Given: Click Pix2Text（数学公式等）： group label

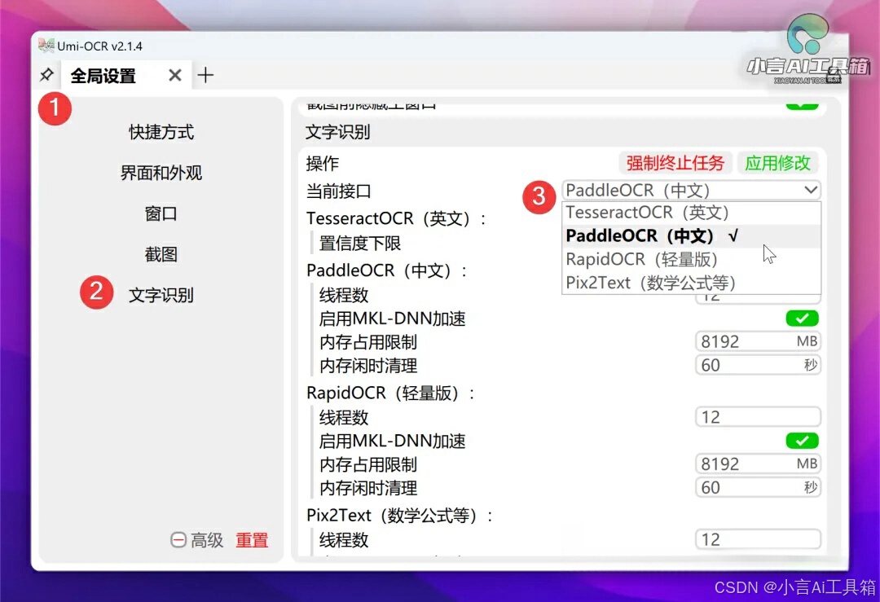Looking at the screenshot, I should click(x=400, y=516).
